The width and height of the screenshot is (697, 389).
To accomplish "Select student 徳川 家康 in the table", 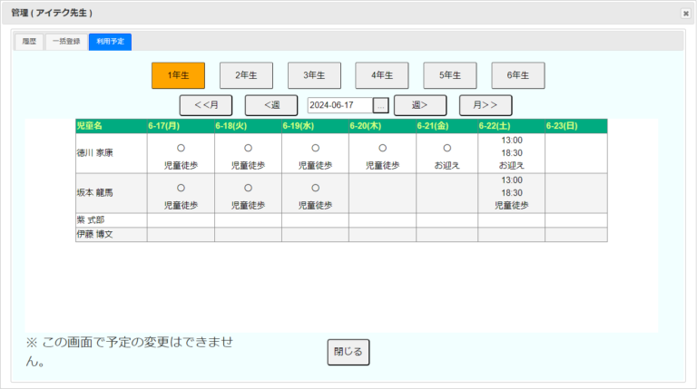I will click(95, 152).
